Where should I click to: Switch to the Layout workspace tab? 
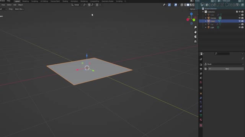tap(17, 1)
